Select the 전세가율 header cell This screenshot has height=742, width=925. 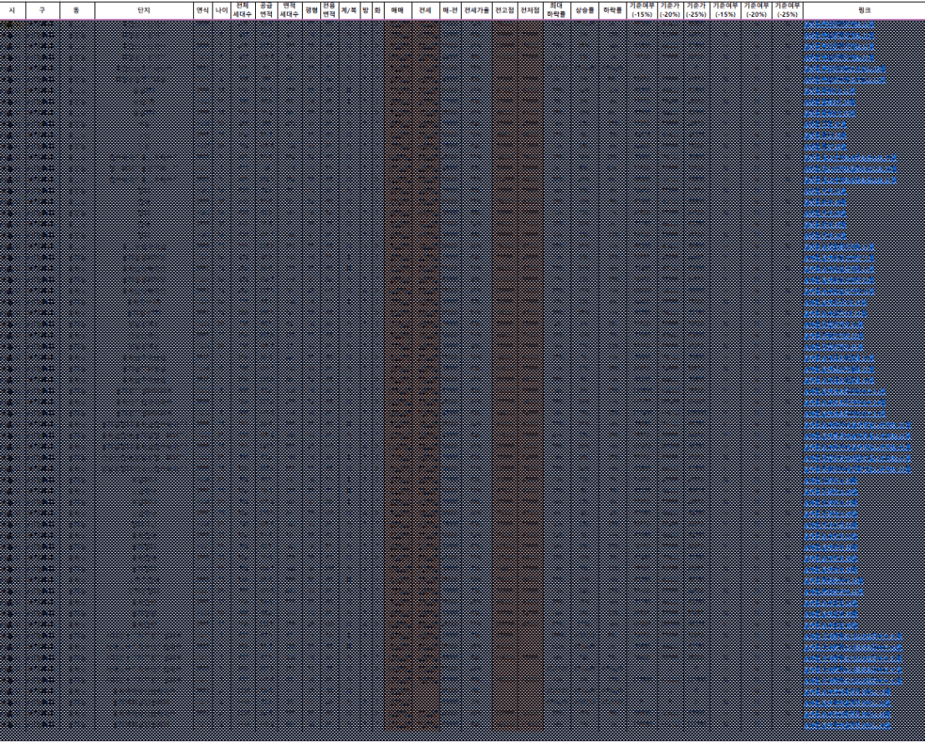click(x=477, y=10)
